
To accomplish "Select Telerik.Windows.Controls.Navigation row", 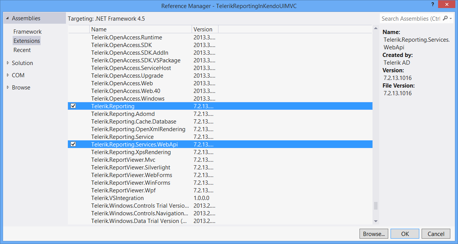I will [x=220, y=213].
